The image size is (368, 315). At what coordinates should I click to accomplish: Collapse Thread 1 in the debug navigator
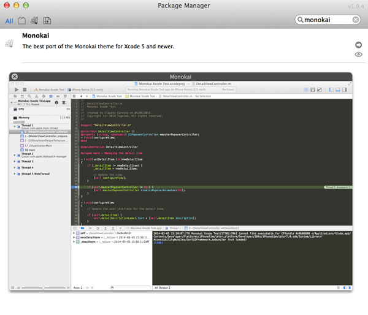[15, 127]
